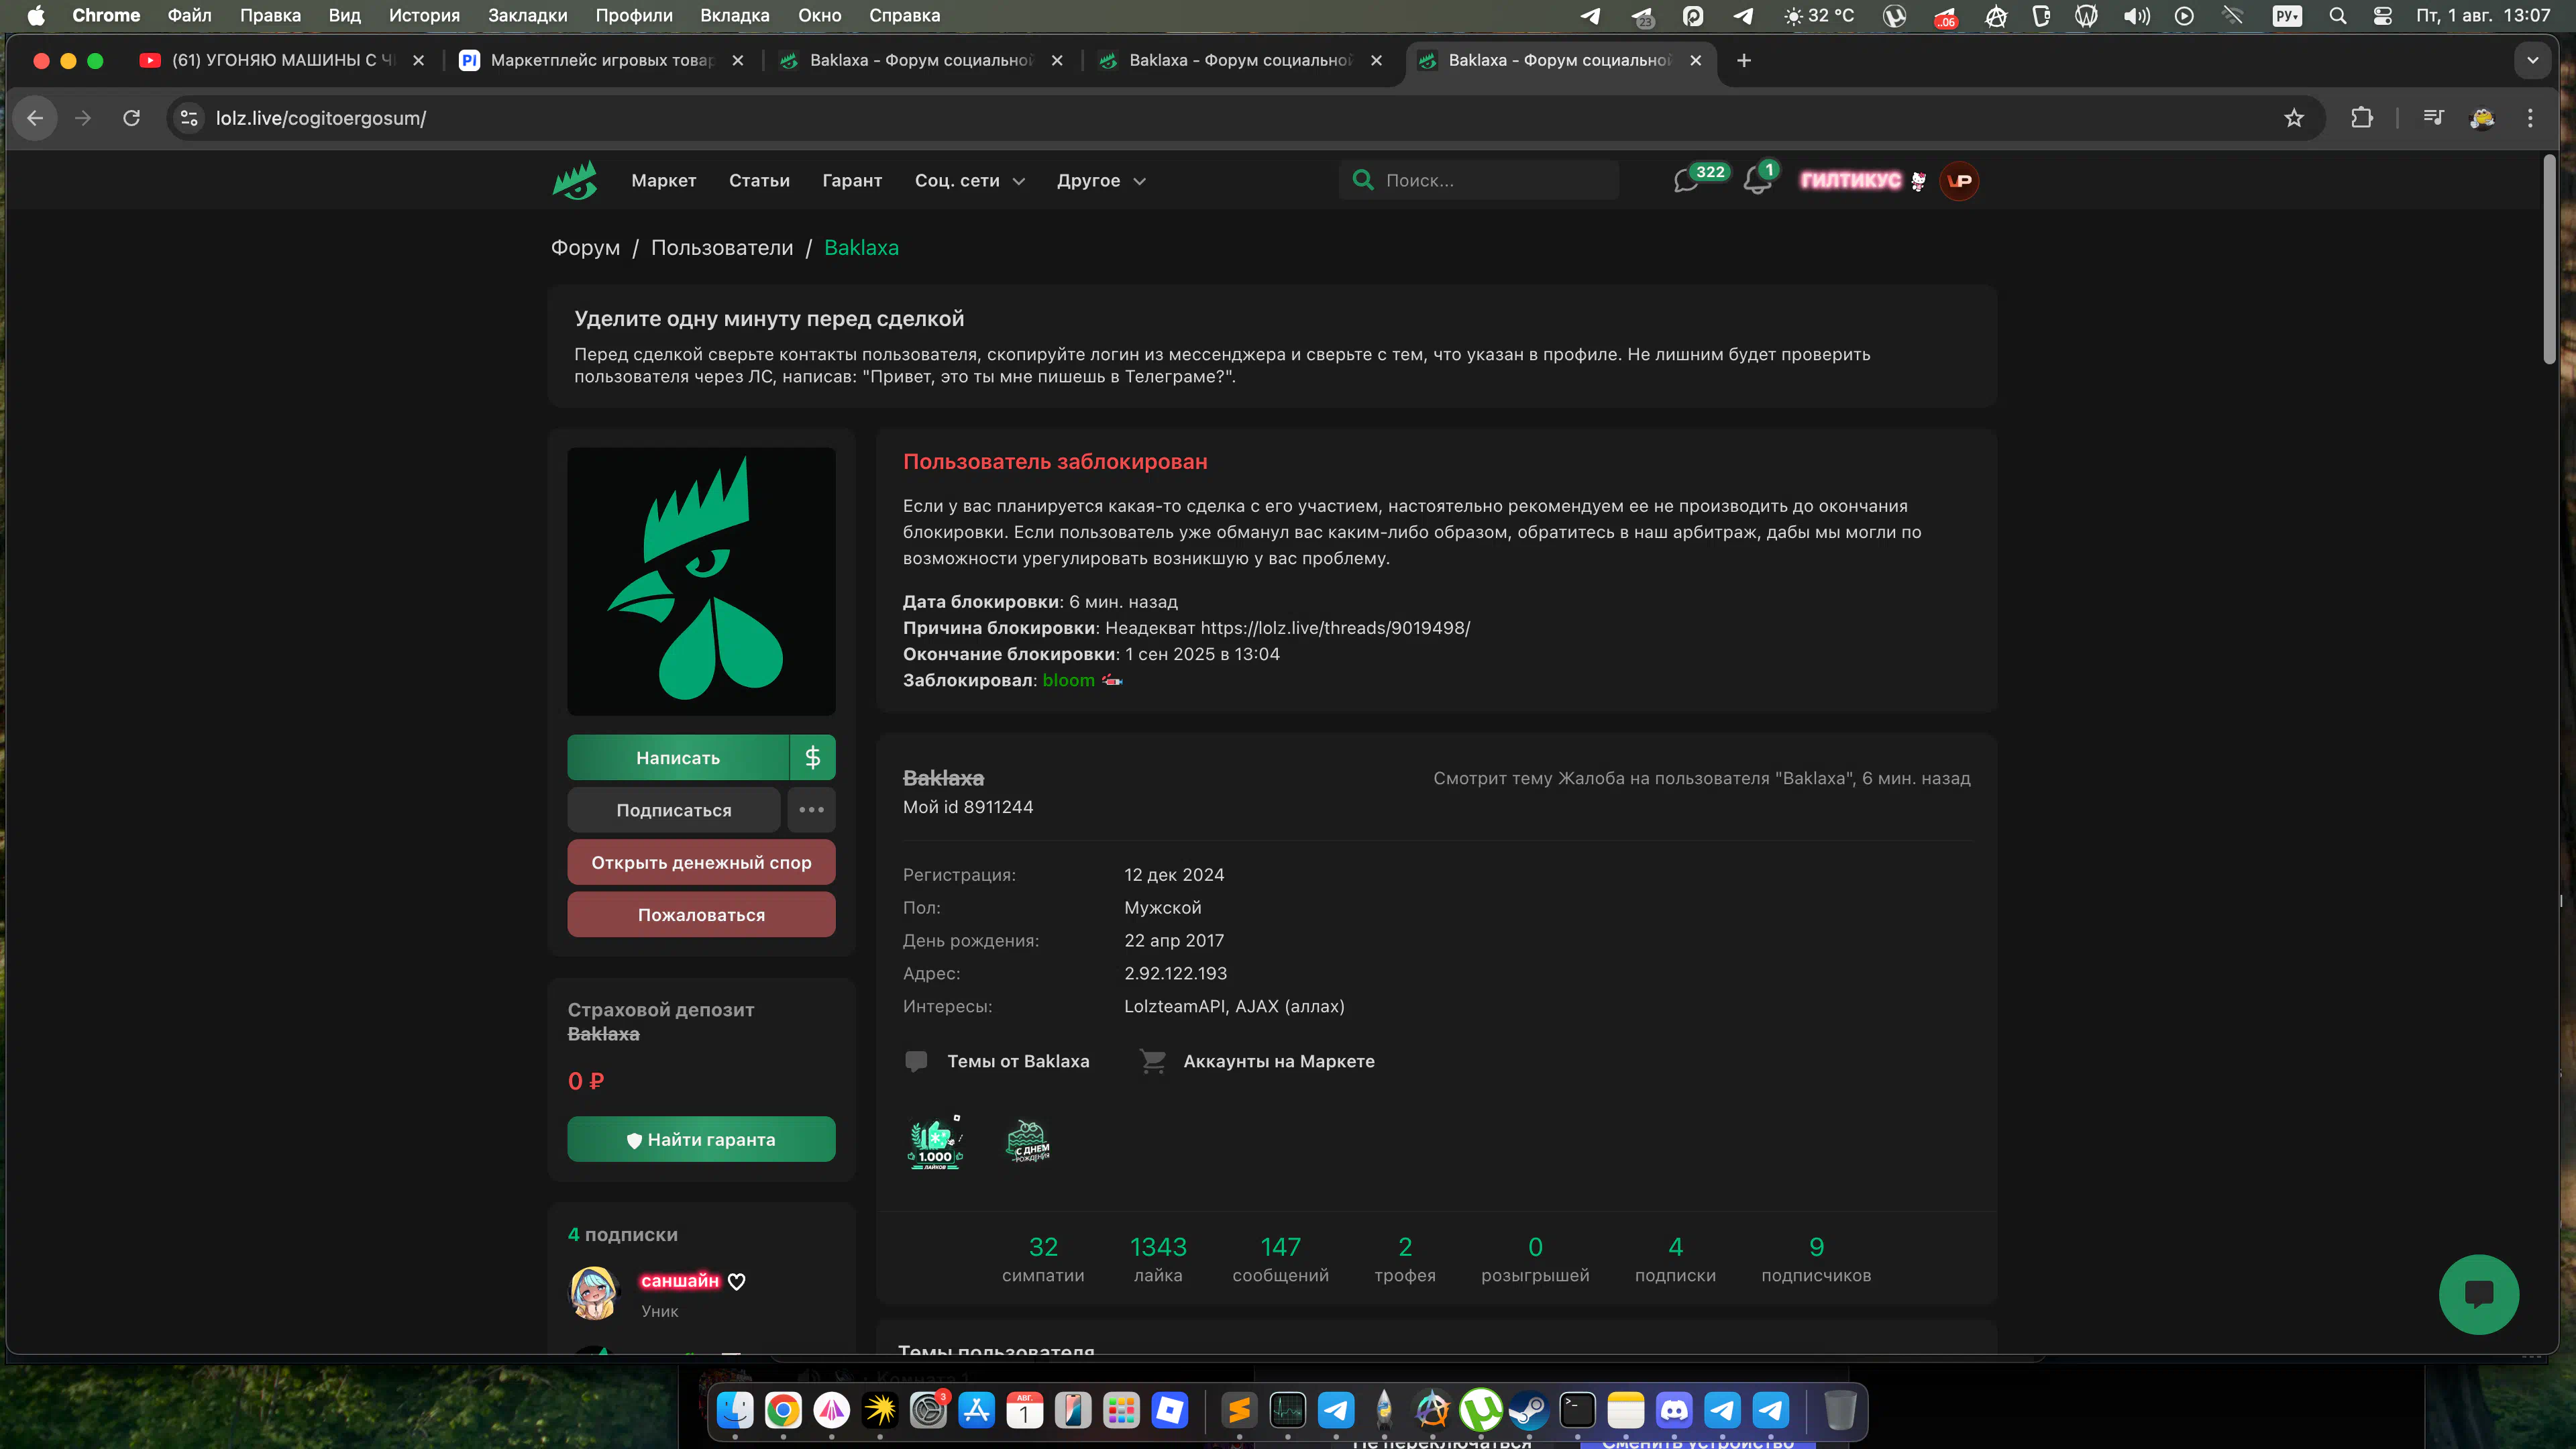This screenshot has height=1449, width=2576.
Task: Click the Написать button
Action: [678, 757]
